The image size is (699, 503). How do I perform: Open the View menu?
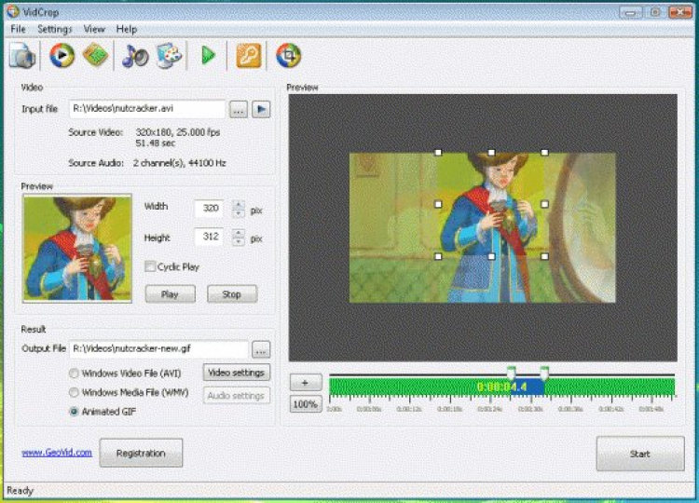(94, 29)
